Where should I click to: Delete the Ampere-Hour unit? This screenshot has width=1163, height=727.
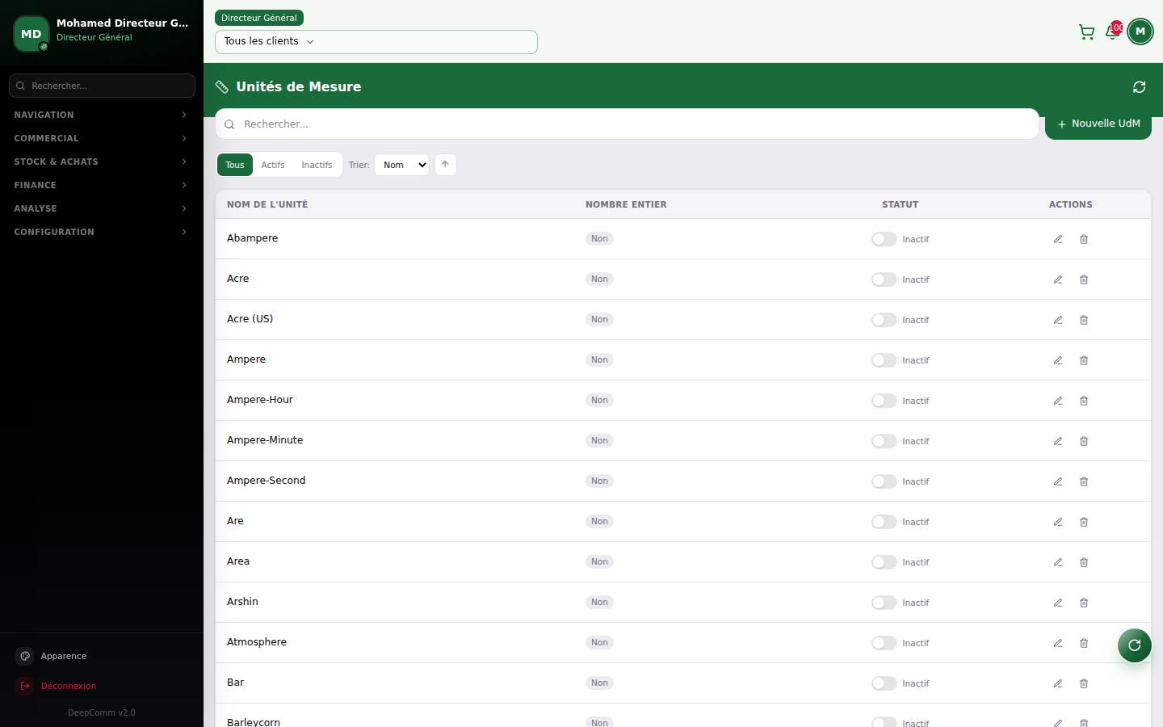[1084, 401]
